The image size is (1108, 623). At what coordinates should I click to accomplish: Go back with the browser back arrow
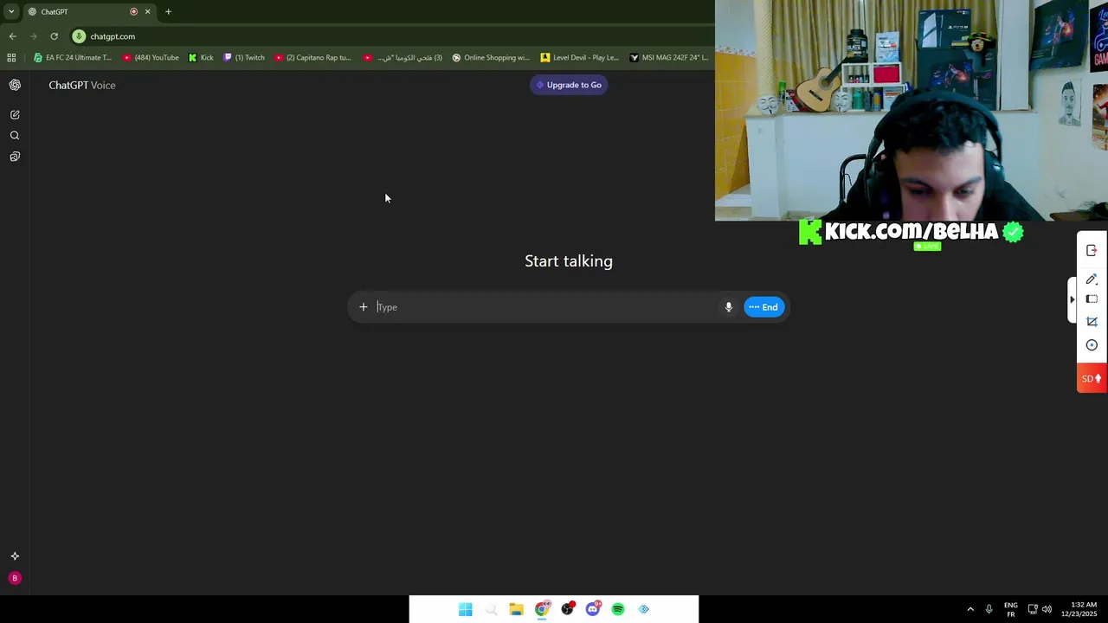pyautogui.click(x=12, y=36)
